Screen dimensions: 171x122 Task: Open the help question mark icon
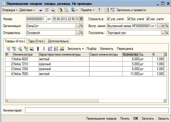99,10
